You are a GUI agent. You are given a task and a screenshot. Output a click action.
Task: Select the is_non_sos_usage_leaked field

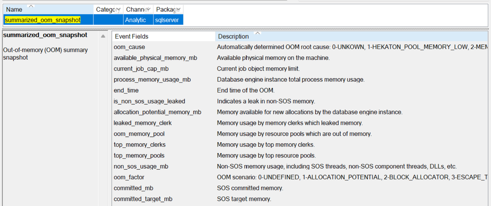[x=150, y=101]
